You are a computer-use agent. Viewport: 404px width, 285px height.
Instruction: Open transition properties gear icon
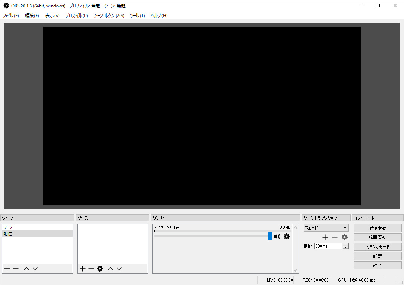(345, 237)
